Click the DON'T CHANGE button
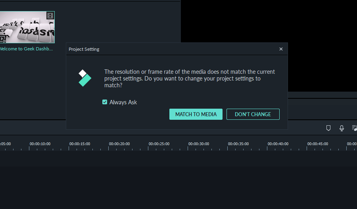Image resolution: width=357 pixels, height=209 pixels. click(x=253, y=114)
